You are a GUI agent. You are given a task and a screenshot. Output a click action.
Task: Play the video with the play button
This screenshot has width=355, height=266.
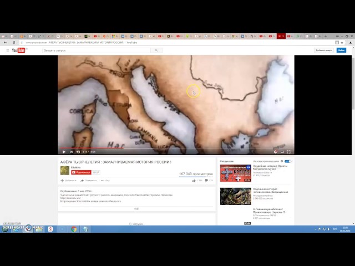(x=64, y=151)
